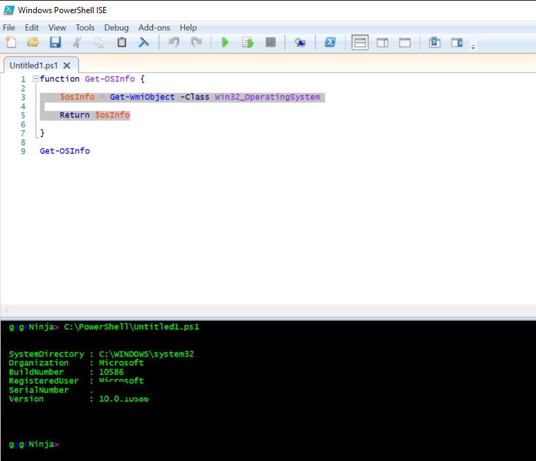The width and height of the screenshot is (536, 461).
Task: Open the Debug menu
Action: 116,28
